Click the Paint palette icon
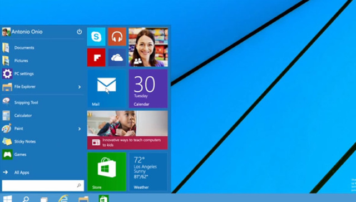The image size is (356, 202). (x=6, y=129)
